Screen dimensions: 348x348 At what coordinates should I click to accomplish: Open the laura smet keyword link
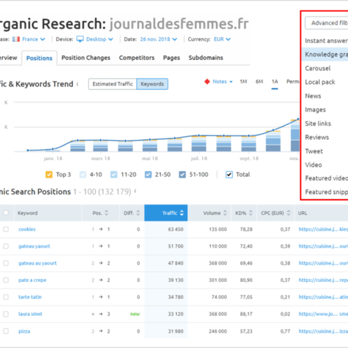click(30, 314)
